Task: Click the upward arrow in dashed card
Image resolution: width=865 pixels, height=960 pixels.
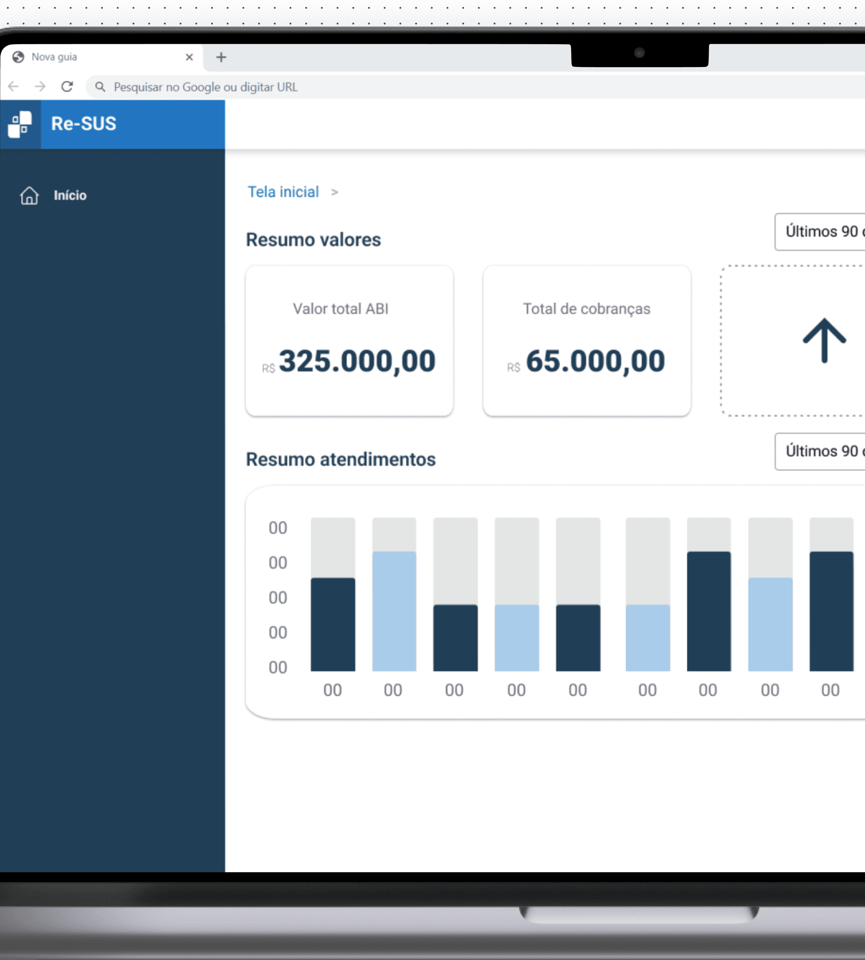Action: tap(824, 340)
